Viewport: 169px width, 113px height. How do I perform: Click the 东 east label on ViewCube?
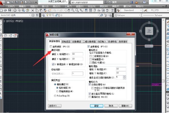point(158,31)
